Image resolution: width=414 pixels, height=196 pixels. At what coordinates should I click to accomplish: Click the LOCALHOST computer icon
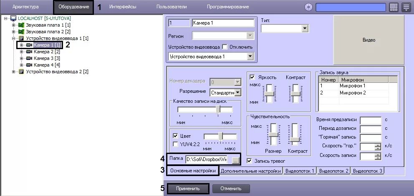click(x=13, y=18)
